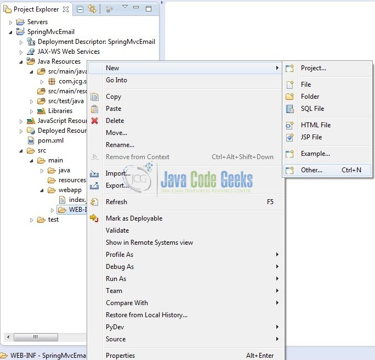Select the Project Explorer tab
375x360 pixels.
(36, 9)
